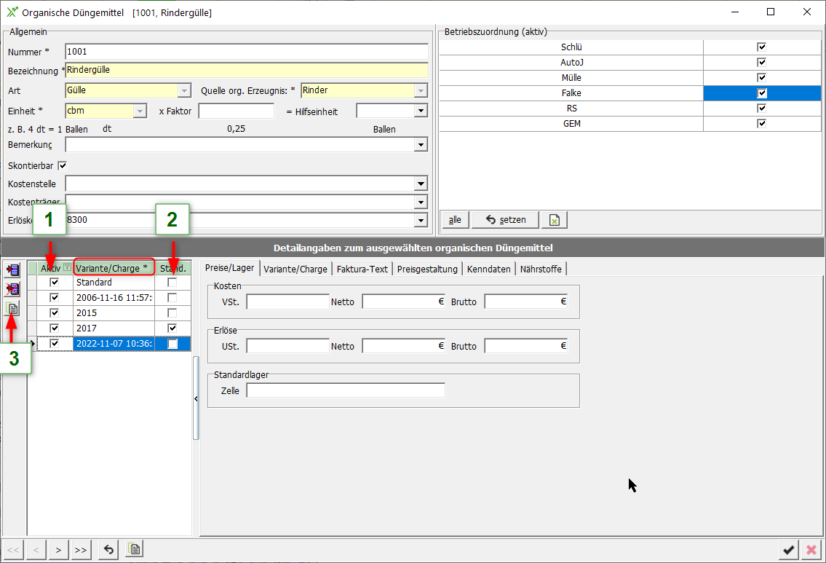Uncheck the Falke Betriebszuordnung checkbox

pyautogui.click(x=762, y=93)
